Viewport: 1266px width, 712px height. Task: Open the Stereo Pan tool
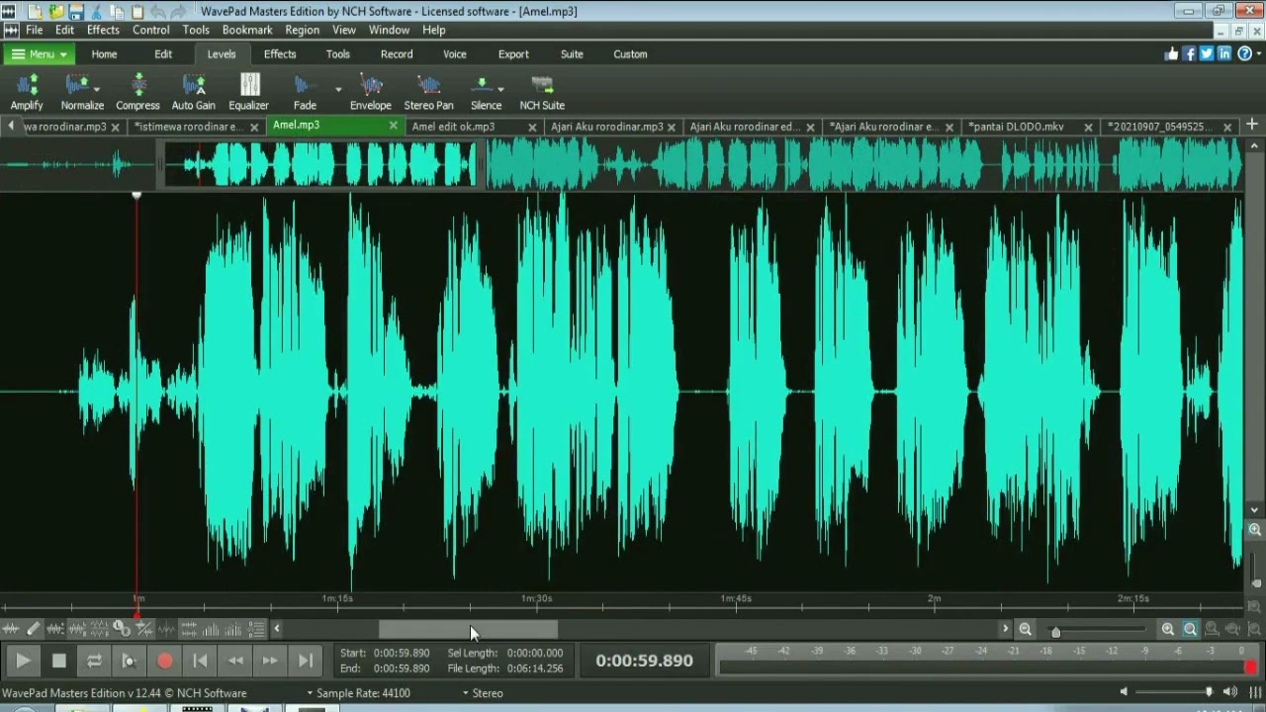pos(428,92)
